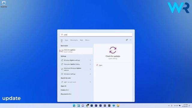Screen dimensions: 192x108
Task: Expand the Apps (3) results group
Action: click(64, 86)
